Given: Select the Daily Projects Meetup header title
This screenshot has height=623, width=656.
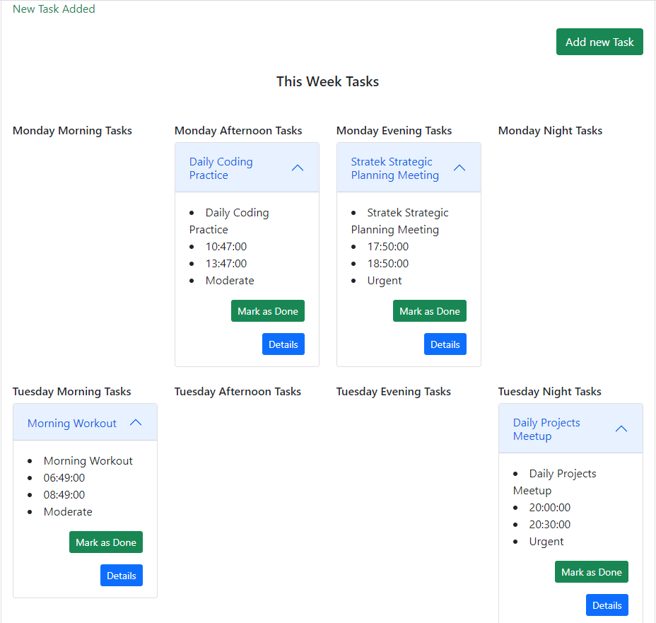Looking at the screenshot, I should click(546, 429).
